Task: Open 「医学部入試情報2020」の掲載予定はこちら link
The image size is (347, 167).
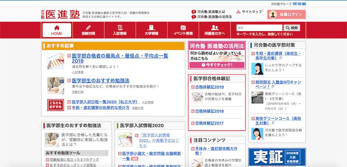Action: point(159,140)
